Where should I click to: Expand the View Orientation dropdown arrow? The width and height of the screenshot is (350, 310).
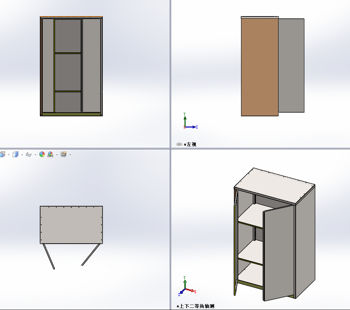[x=9, y=155]
